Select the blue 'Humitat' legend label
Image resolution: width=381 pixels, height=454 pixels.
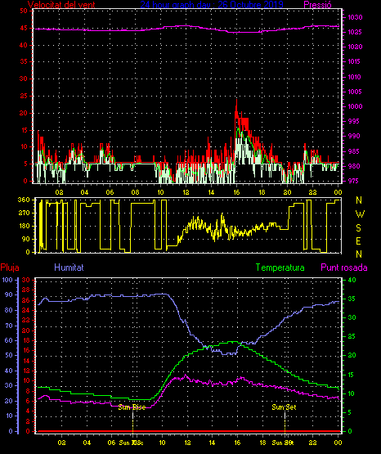point(69,267)
